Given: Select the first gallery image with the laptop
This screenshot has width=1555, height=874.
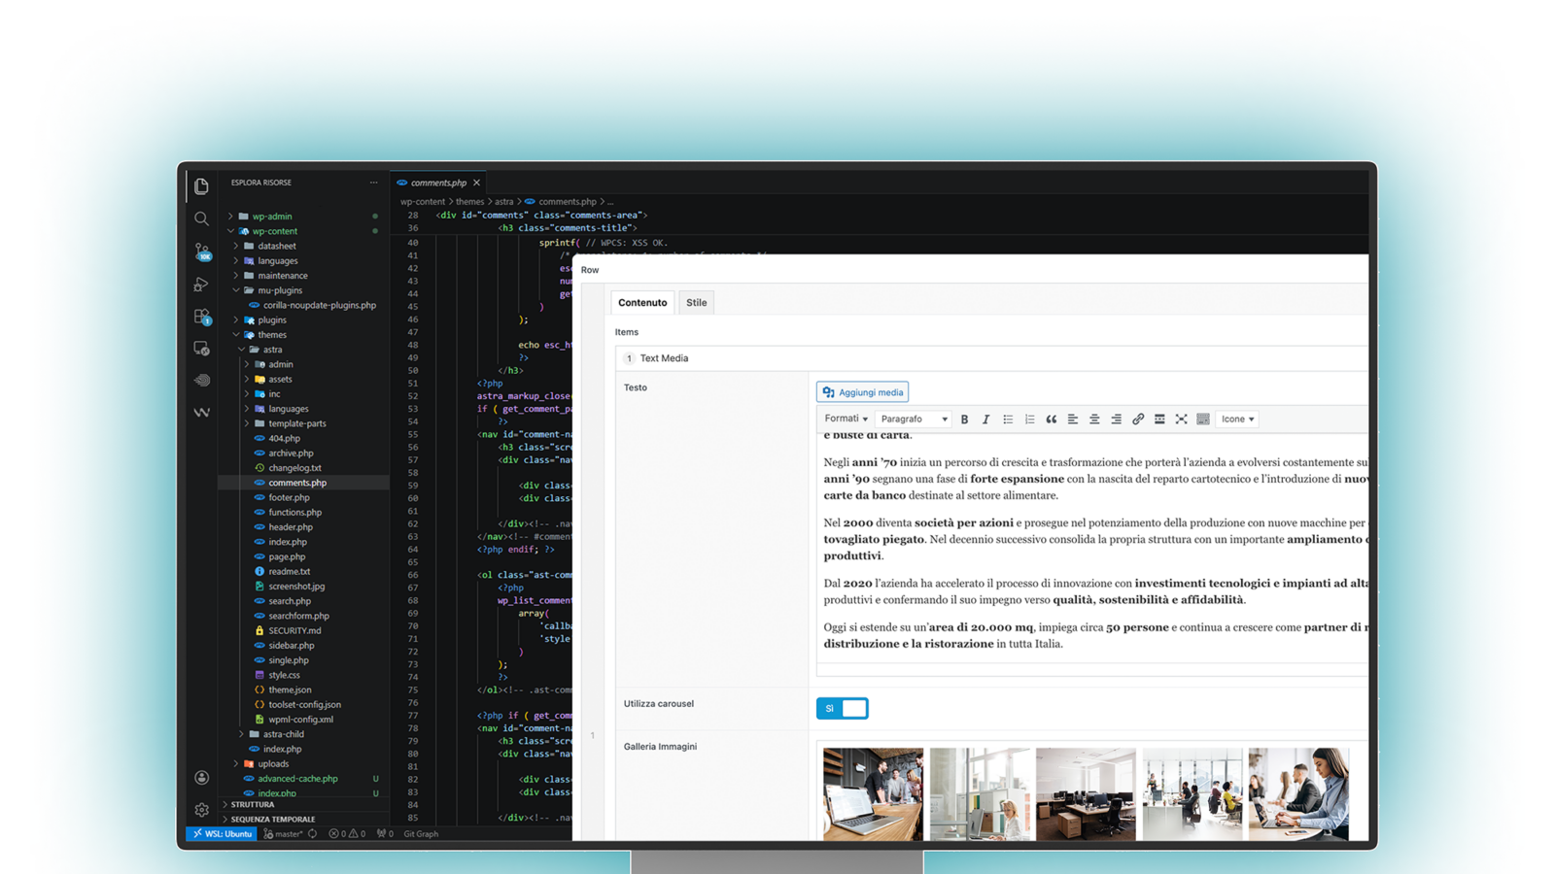Looking at the screenshot, I should [x=873, y=793].
